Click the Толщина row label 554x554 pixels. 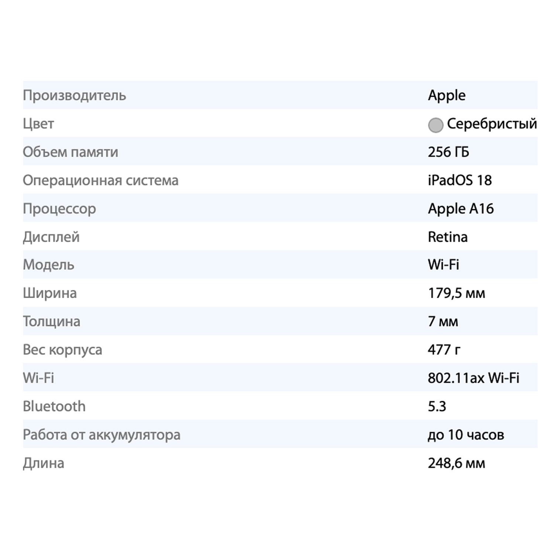[51, 321]
